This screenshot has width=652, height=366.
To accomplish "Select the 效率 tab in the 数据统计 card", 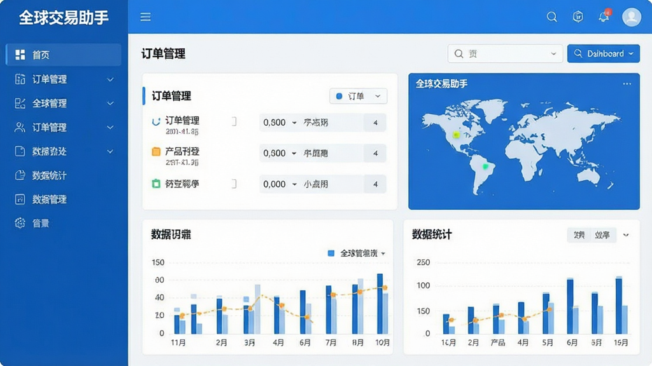I will tap(602, 235).
